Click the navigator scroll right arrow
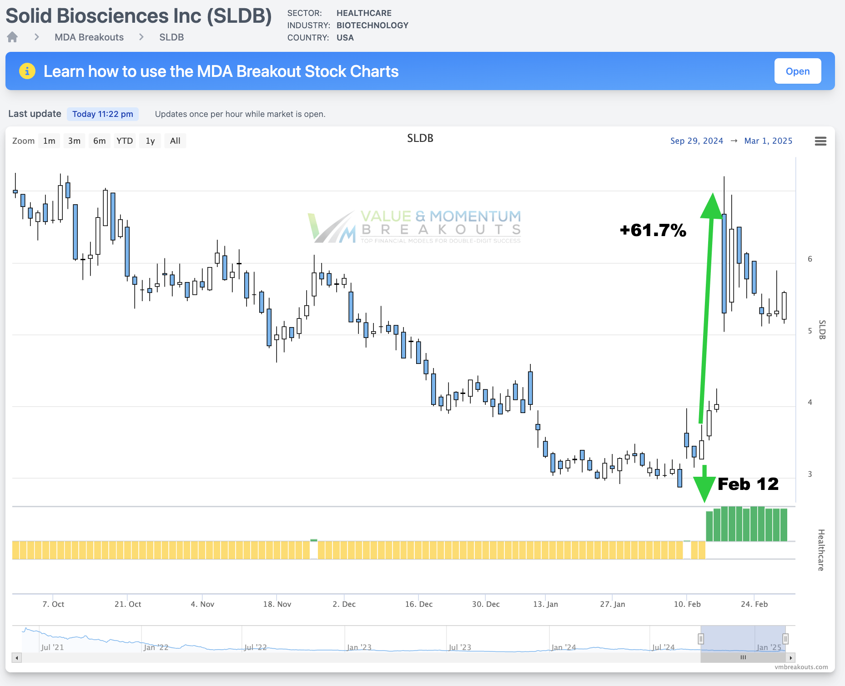The height and width of the screenshot is (686, 845). [791, 657]
